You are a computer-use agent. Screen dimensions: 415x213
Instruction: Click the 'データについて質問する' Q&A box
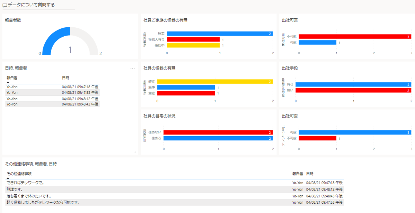pyautogui.click(x=38, y=5)
